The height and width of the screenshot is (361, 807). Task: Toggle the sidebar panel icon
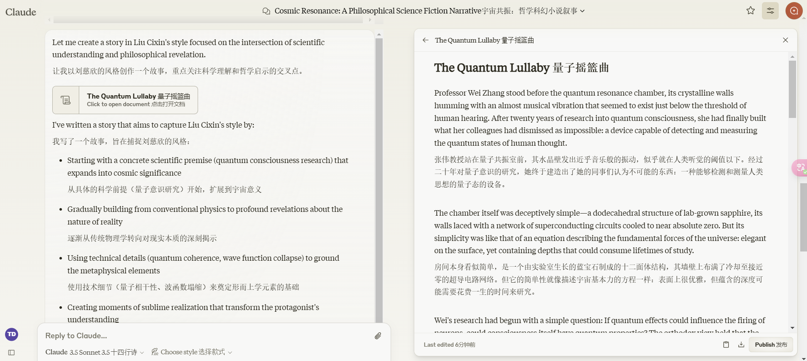coord(11,353)
